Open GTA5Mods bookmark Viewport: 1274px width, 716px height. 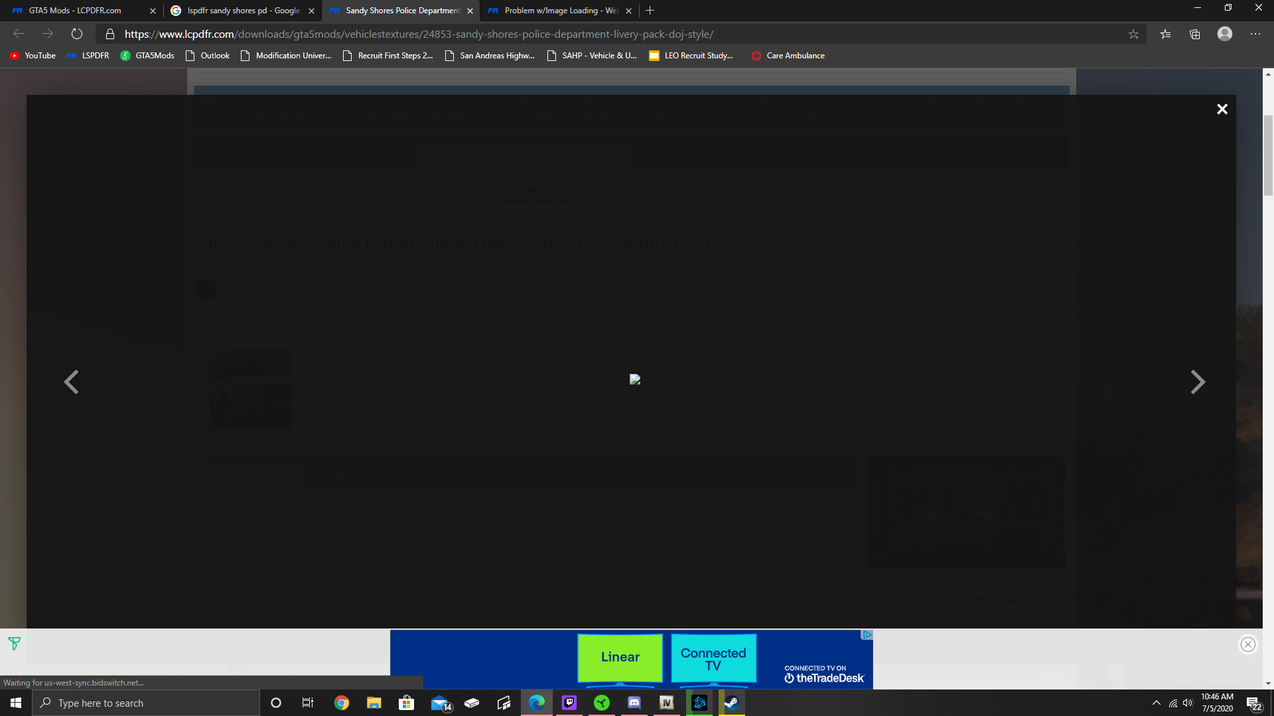click(x=147, y=56)
